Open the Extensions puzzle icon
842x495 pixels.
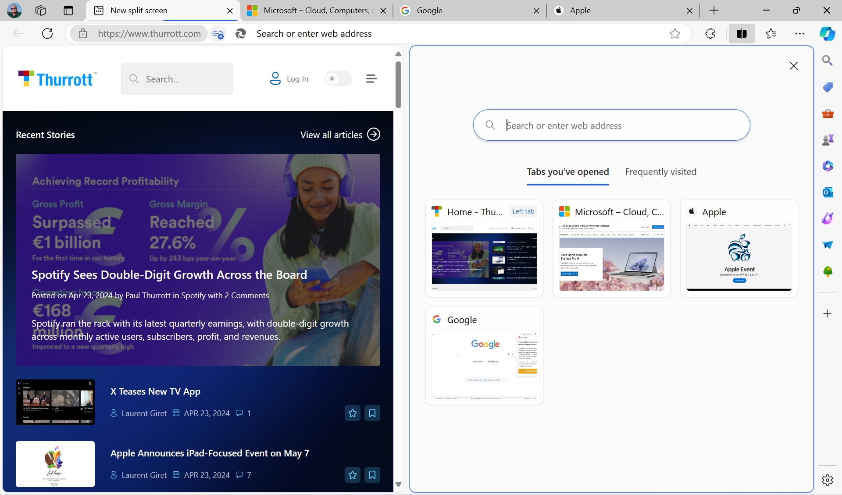(710, 34)
